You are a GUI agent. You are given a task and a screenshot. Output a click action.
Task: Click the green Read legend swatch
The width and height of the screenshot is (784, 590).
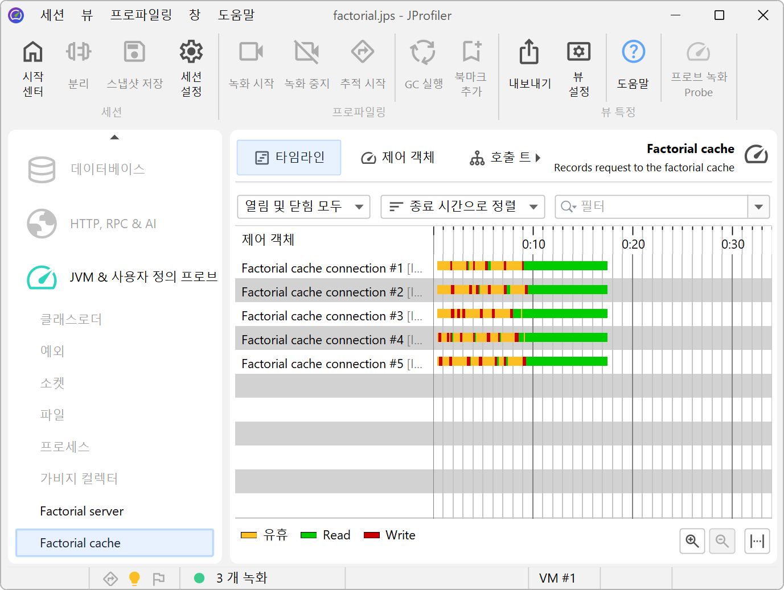tap(308, 535)
